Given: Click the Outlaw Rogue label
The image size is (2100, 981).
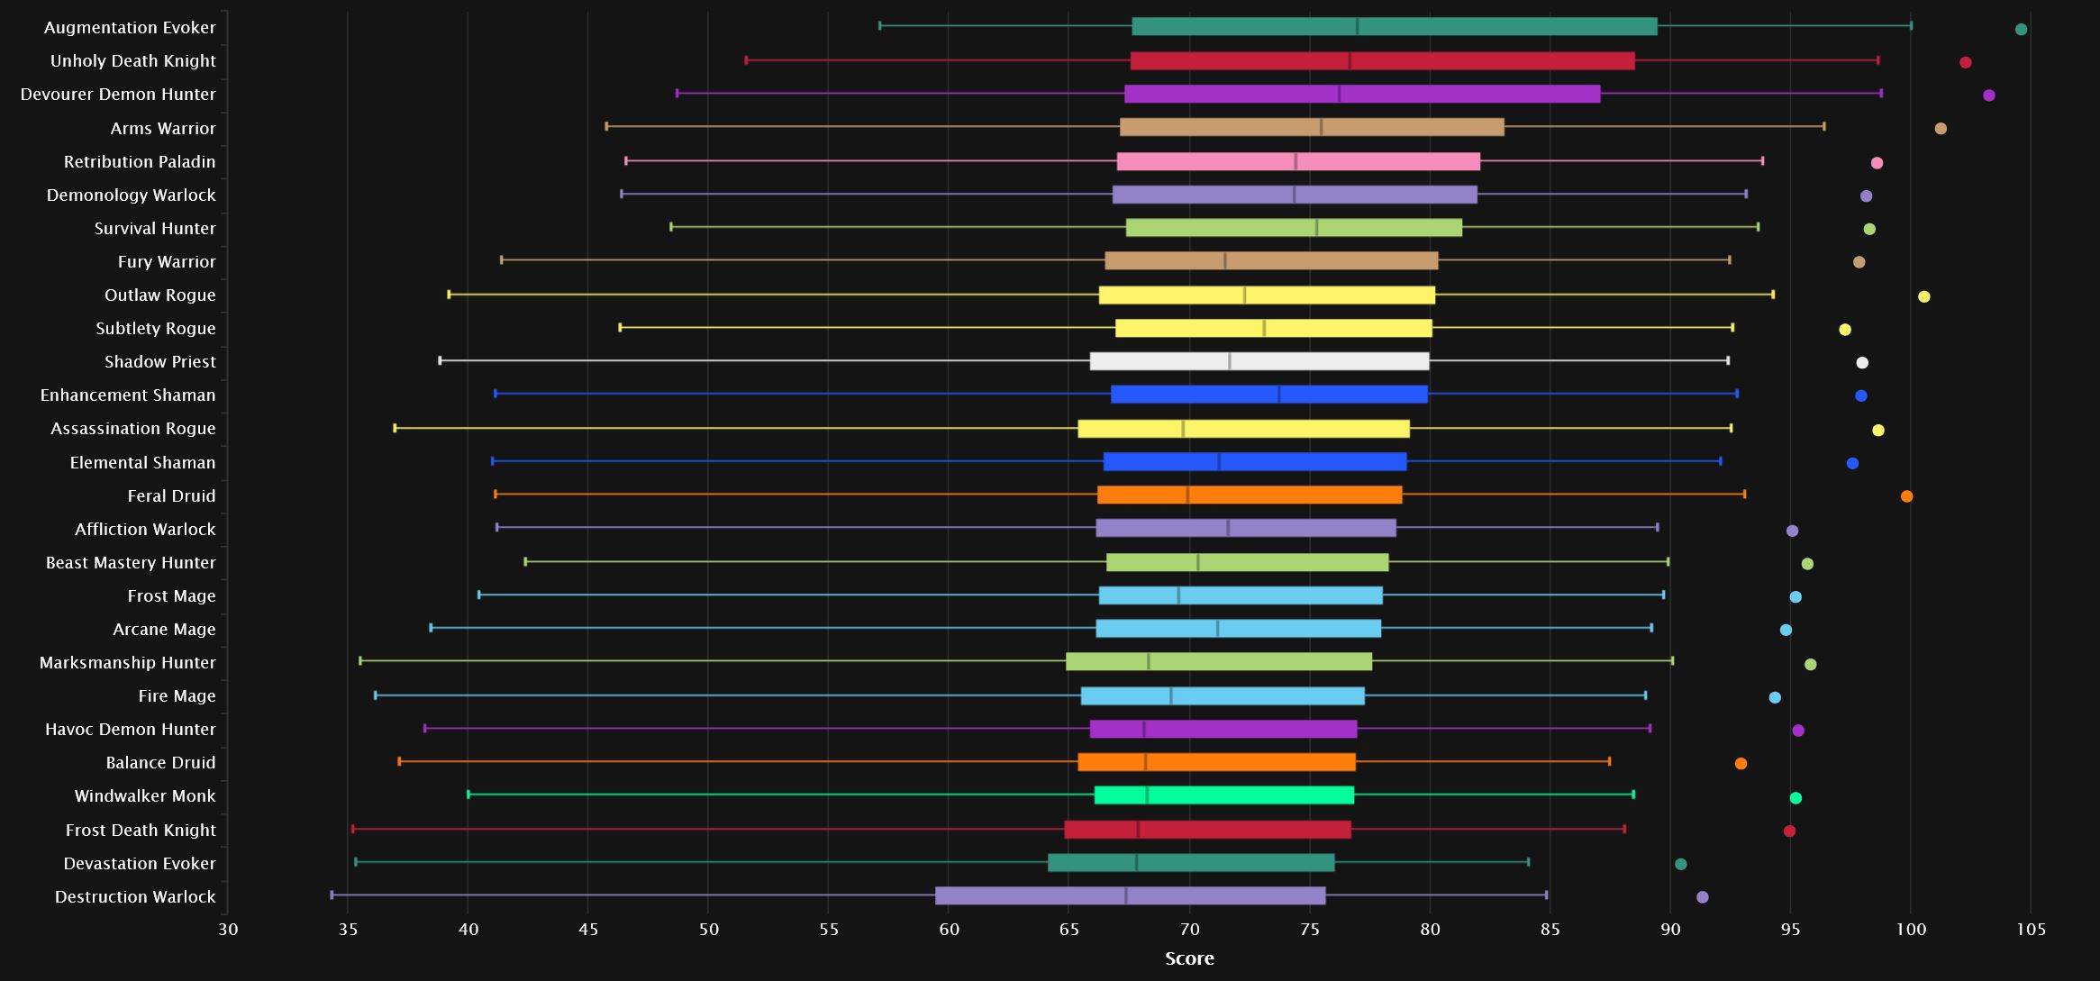Looking at the screenshot, I should pos(159,295).
